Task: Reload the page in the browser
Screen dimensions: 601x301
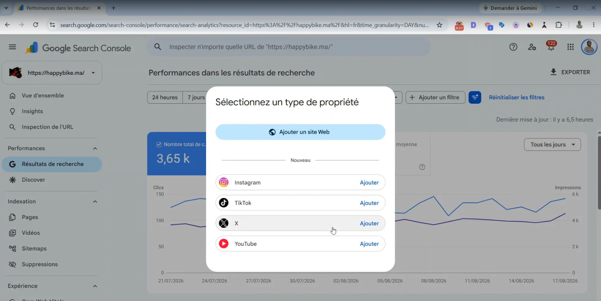Action: point(35,25)
